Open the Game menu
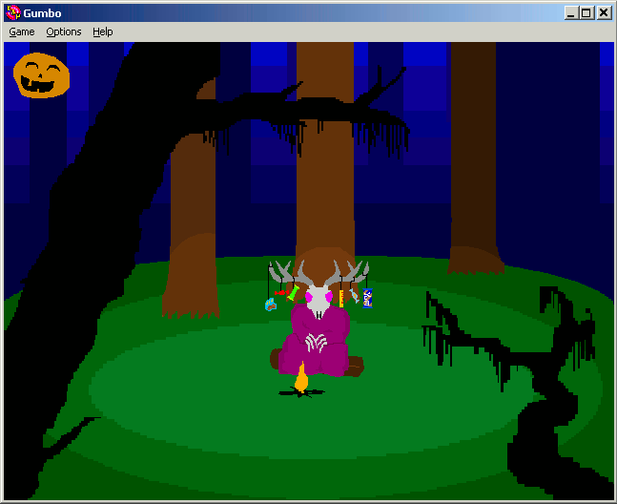The image size is (617, 504). 22,31
